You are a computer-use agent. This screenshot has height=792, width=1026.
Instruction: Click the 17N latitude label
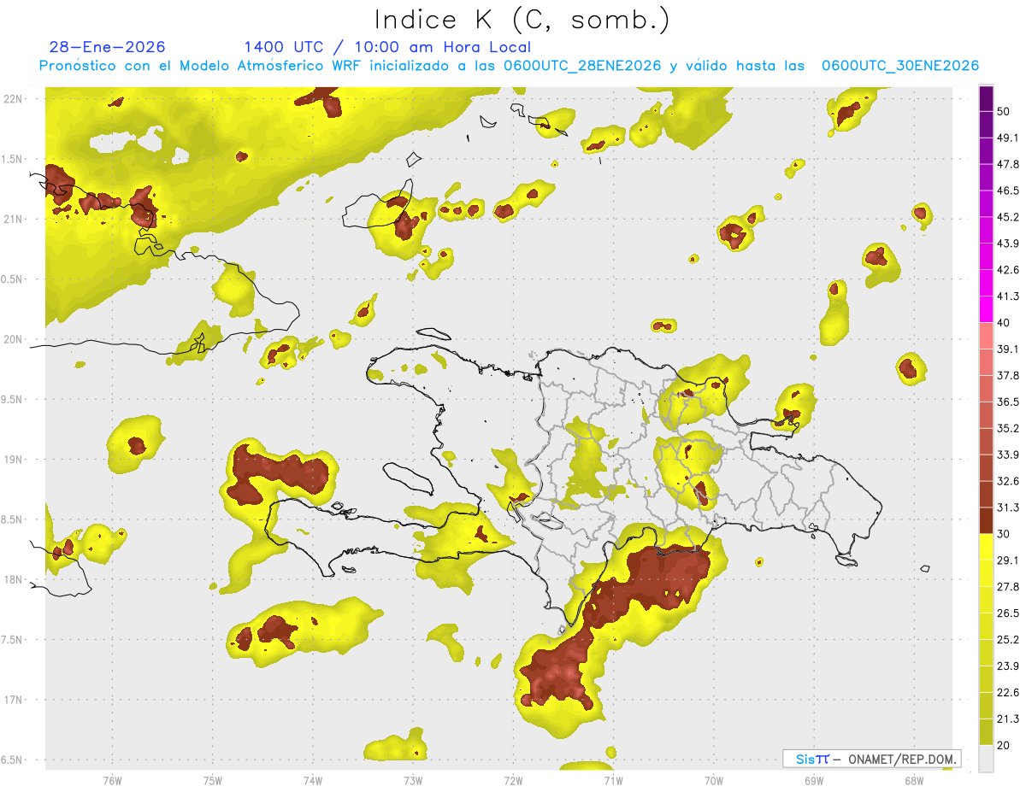12,700
